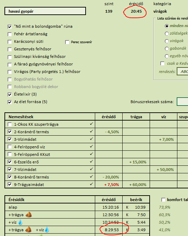Check Bogyóhatás felhősor checkbox
188x236 pixels.
(10, 79)
